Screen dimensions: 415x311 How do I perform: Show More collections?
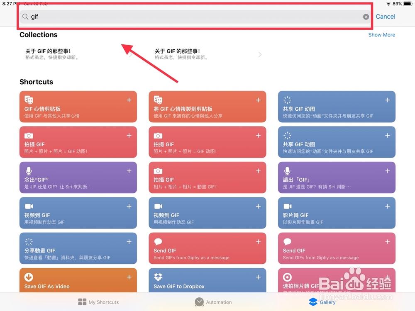pyautogui.click(x=381, y=35)
